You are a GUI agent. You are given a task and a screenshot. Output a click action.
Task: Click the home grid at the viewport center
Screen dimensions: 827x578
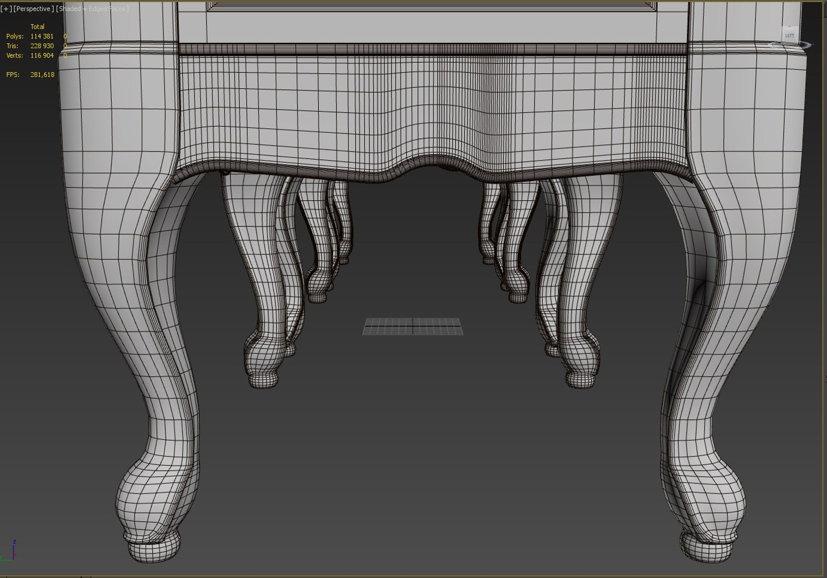(x=413, y=326)
